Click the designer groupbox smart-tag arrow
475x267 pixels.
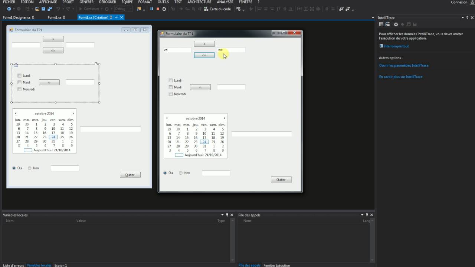96,64
